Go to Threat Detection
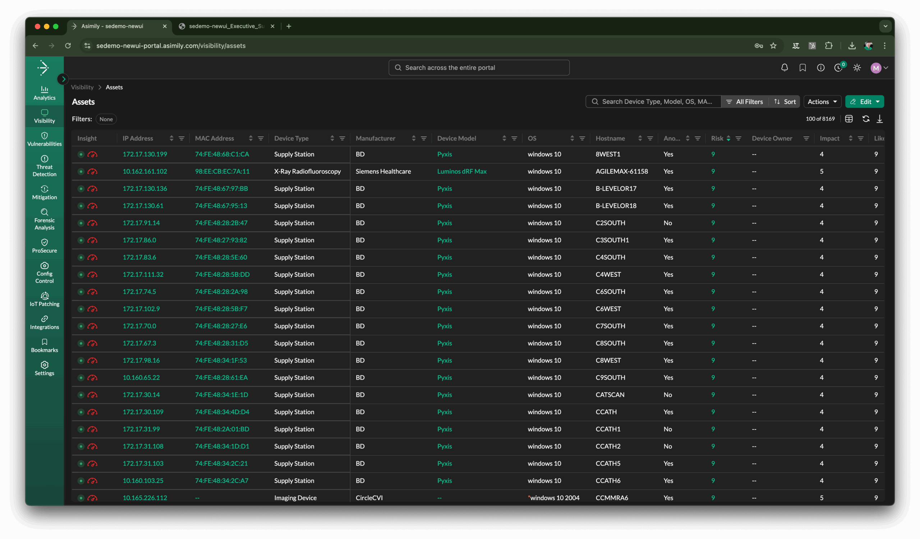 click(x=45, y=166)
